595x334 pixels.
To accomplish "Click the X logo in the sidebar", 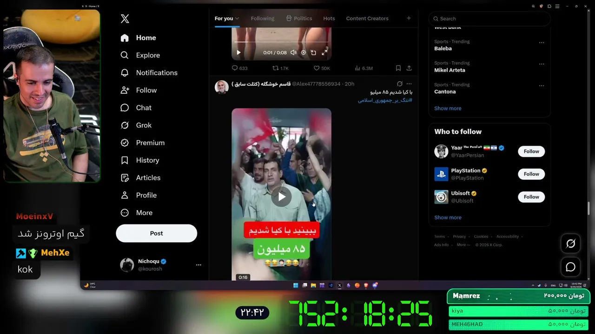I will pos(125,19).
